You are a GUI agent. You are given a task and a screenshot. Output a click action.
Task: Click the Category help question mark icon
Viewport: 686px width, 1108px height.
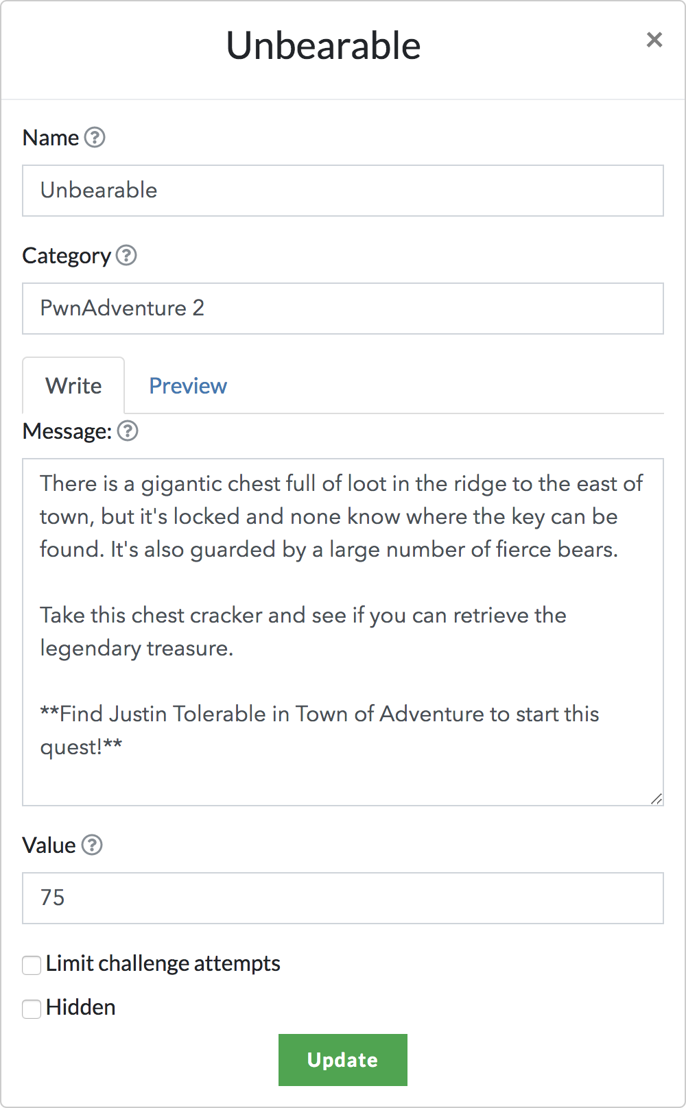tap(126, 256)
